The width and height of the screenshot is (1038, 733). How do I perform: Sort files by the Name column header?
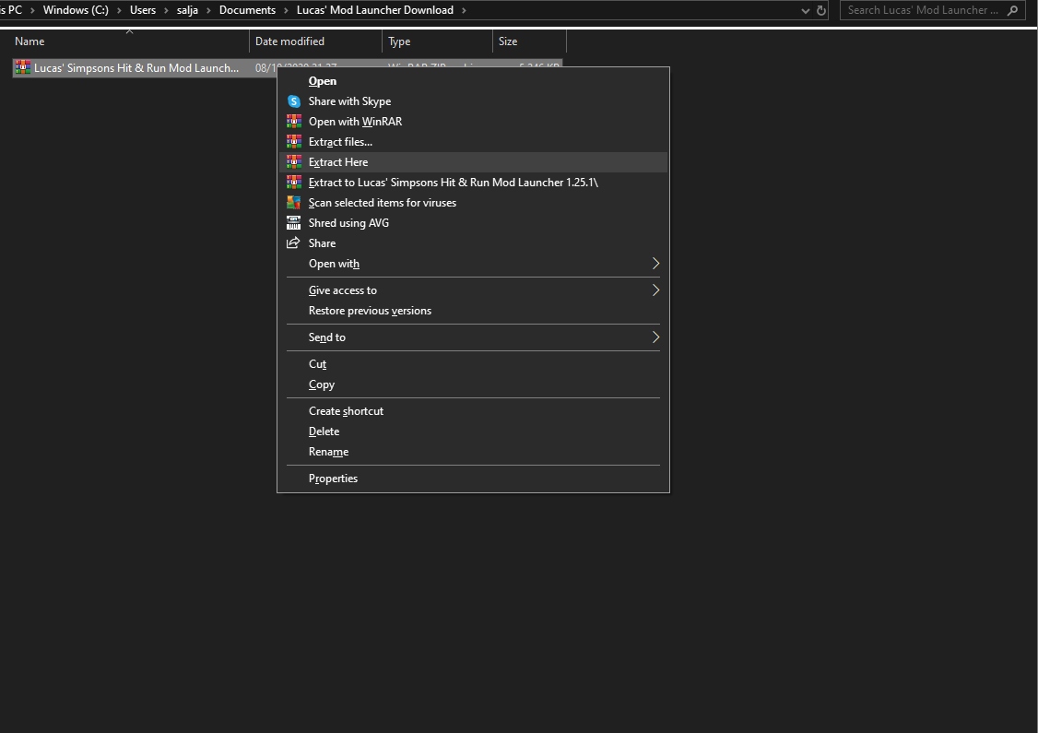click(x=130, y=41)
